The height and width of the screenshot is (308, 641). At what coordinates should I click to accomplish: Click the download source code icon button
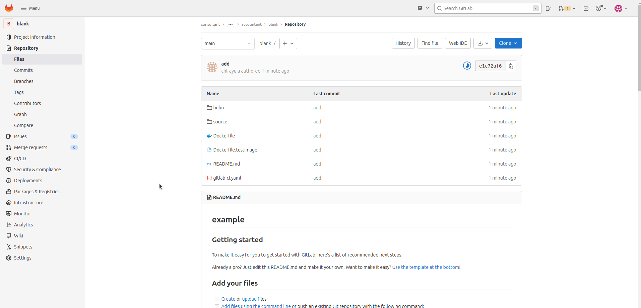[x=483, y=43]
